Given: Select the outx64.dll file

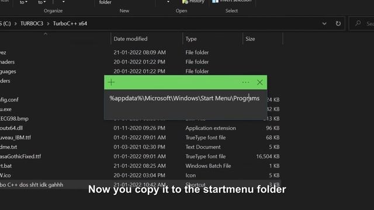Looking at the screenshot, I should point(11,128).
